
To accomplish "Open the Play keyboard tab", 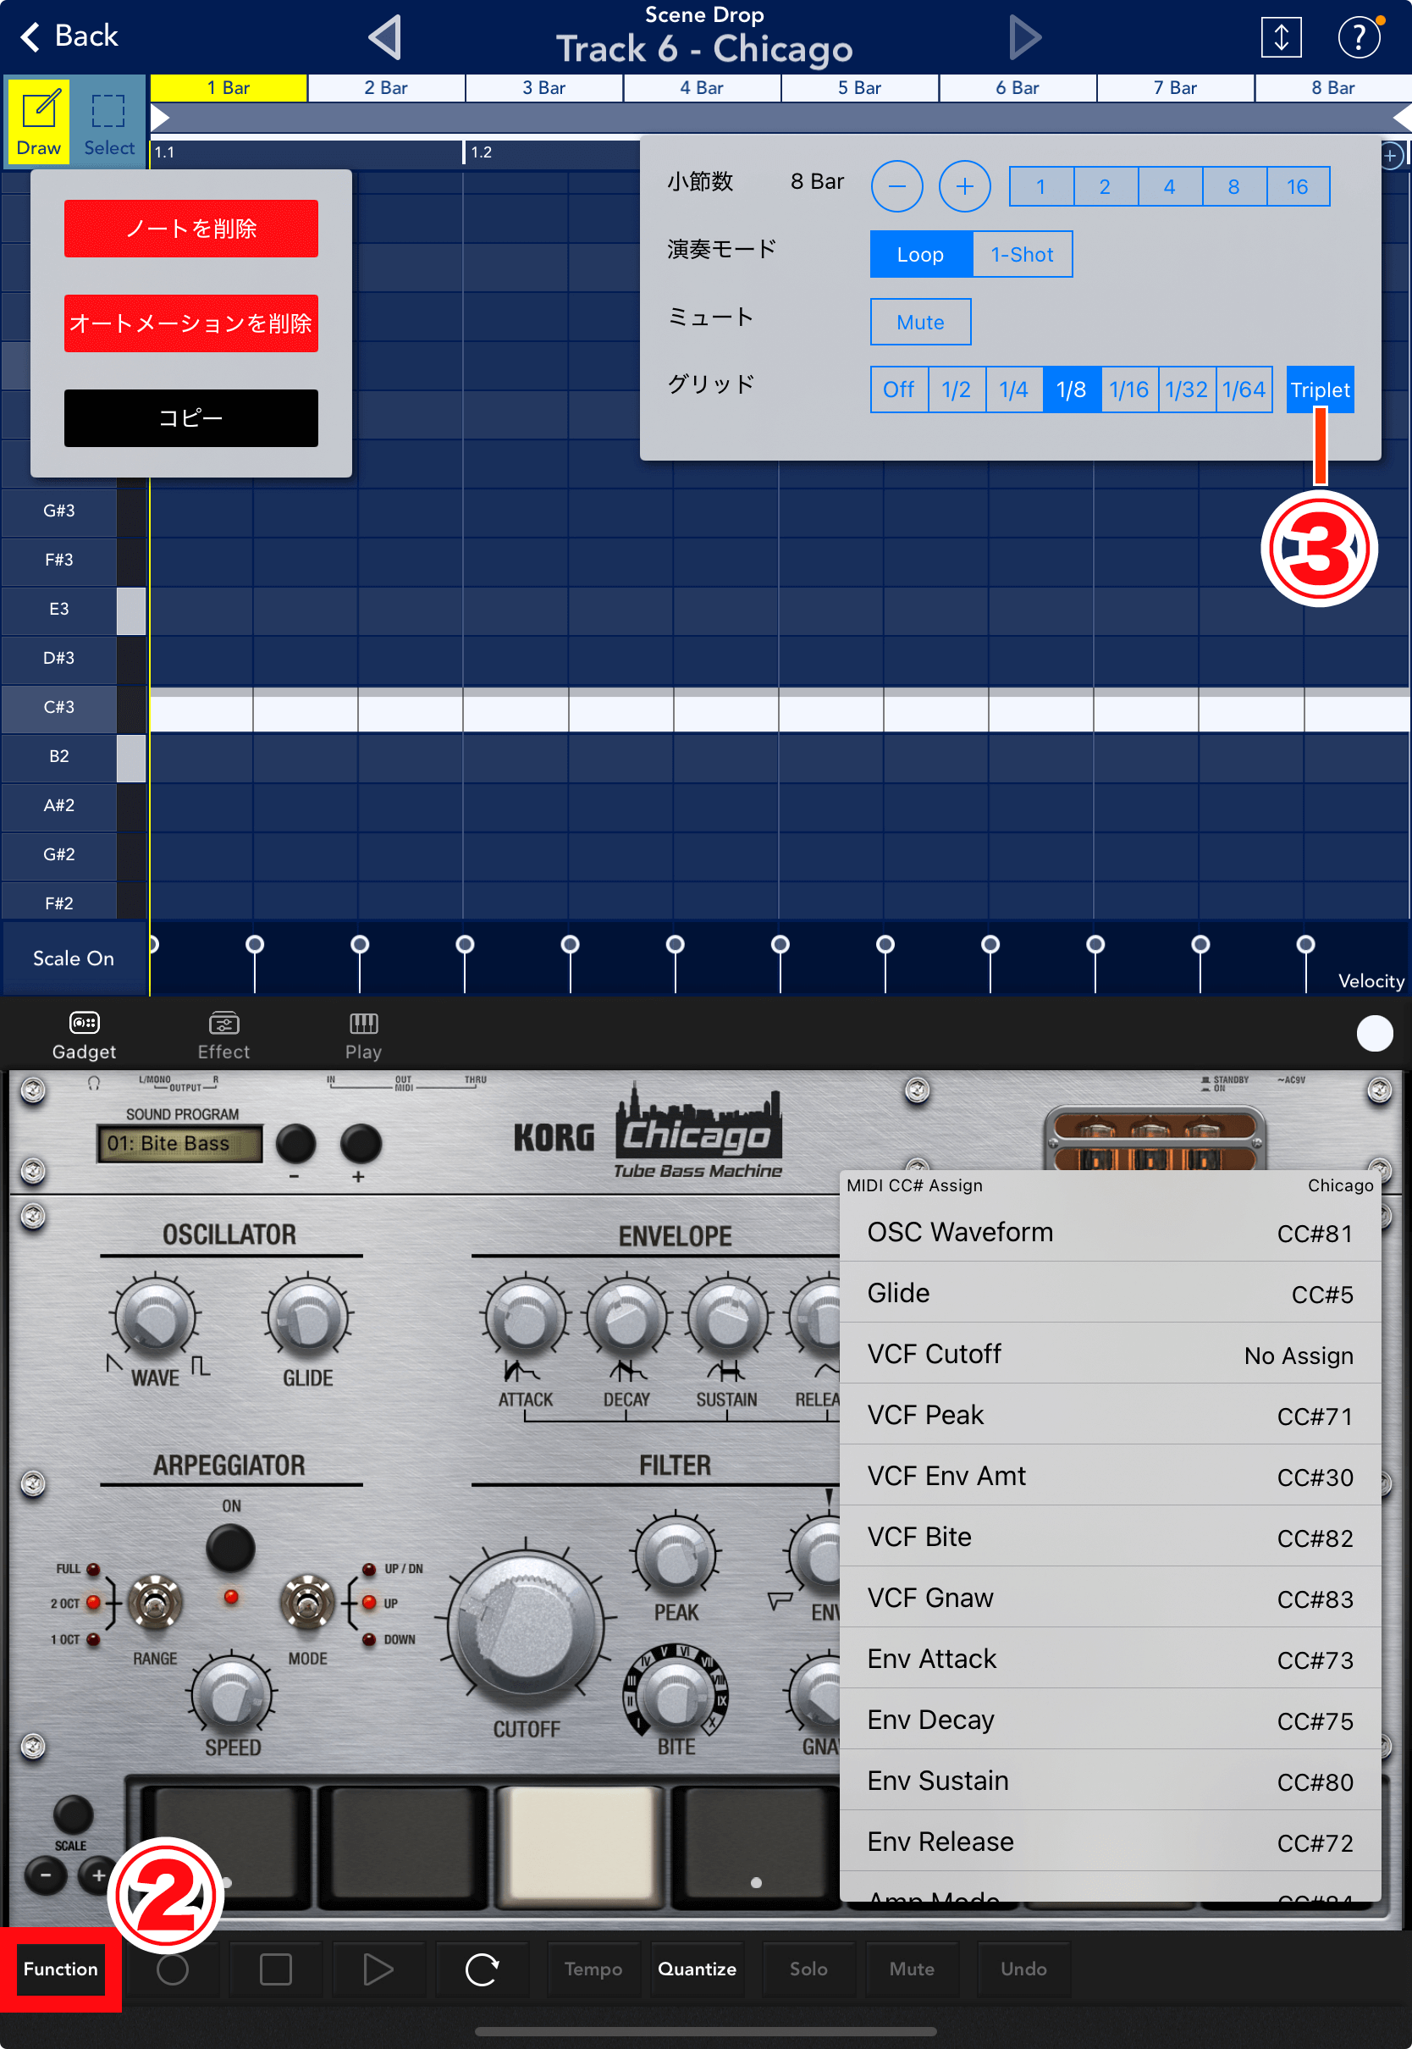I will coord(364,1036).
